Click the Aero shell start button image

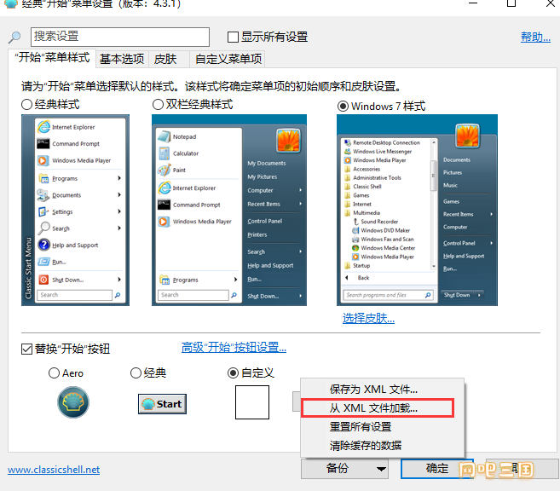tap(73, 402)
